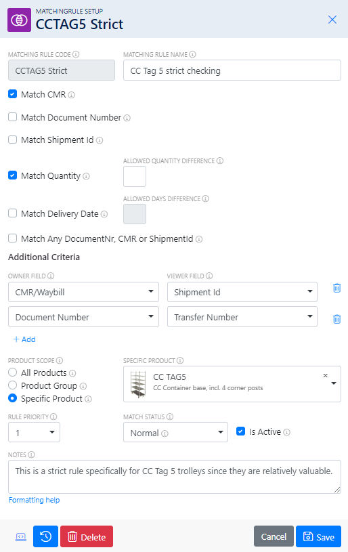The height and width of the screenshot is (552, 348).
Task: View info icon next to Notes label
Action: [x=31, y=454]
